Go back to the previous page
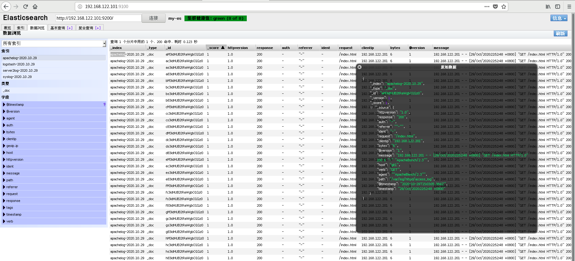 (x=6, y=7)
